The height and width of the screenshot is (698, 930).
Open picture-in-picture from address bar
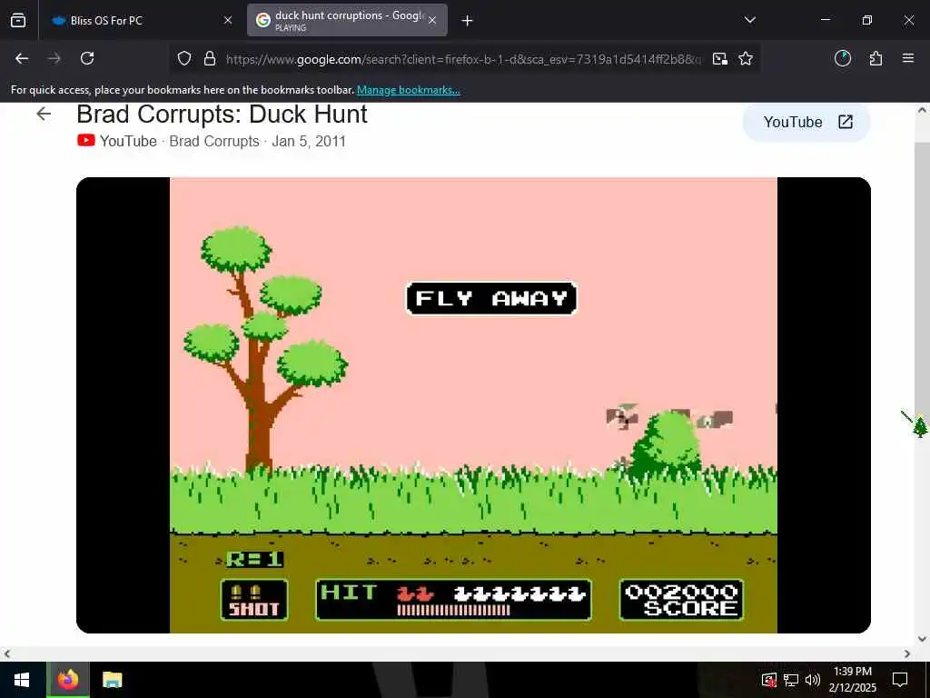click(720, 58)
